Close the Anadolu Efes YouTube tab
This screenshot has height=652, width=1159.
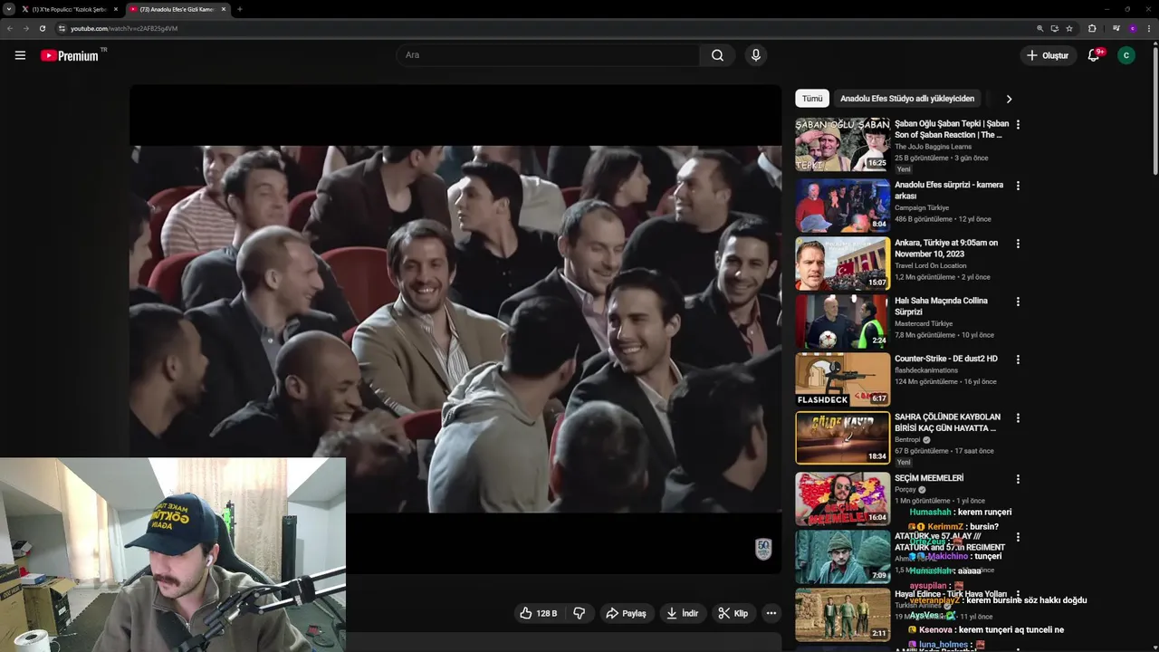tap(224, 9)
